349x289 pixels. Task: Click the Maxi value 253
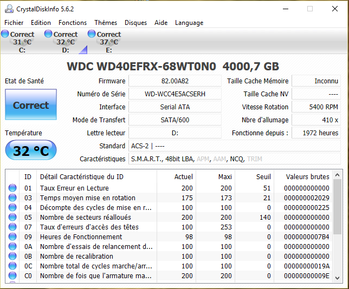(226, 227)
